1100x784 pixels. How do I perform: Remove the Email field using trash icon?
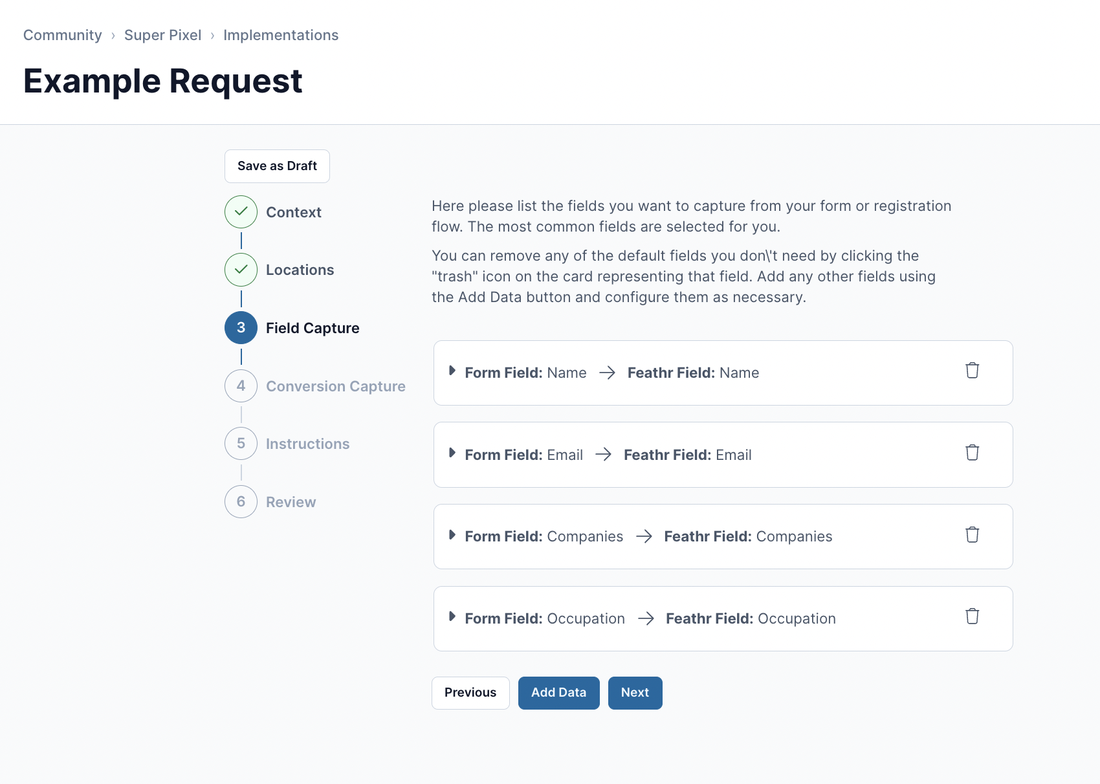click(972, 453)
